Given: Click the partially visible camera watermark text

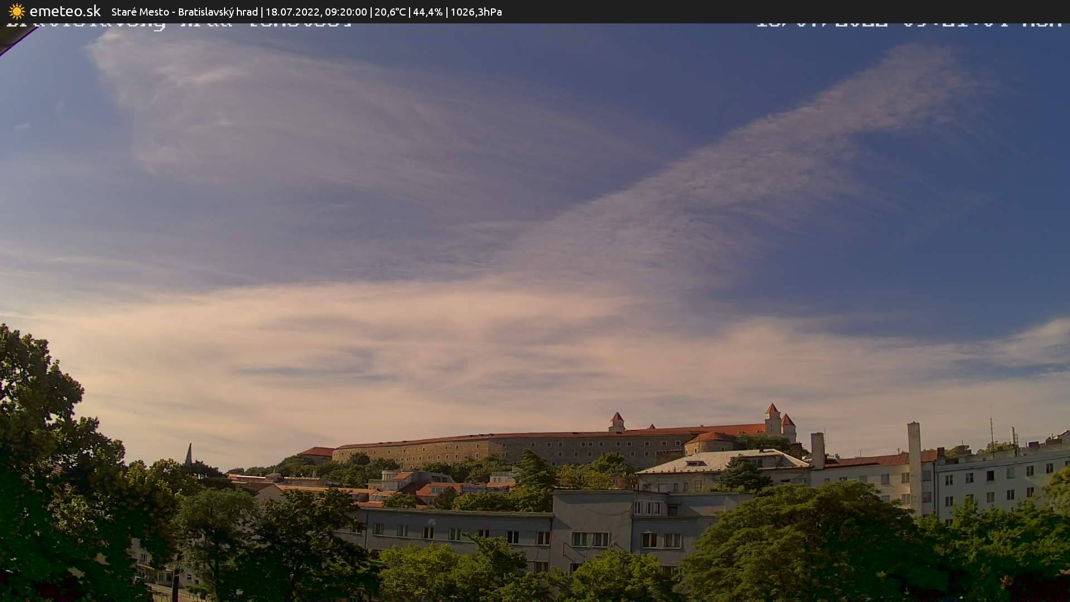Looking at the screenshot, I should pyautogui.click(x=178, y=23).
